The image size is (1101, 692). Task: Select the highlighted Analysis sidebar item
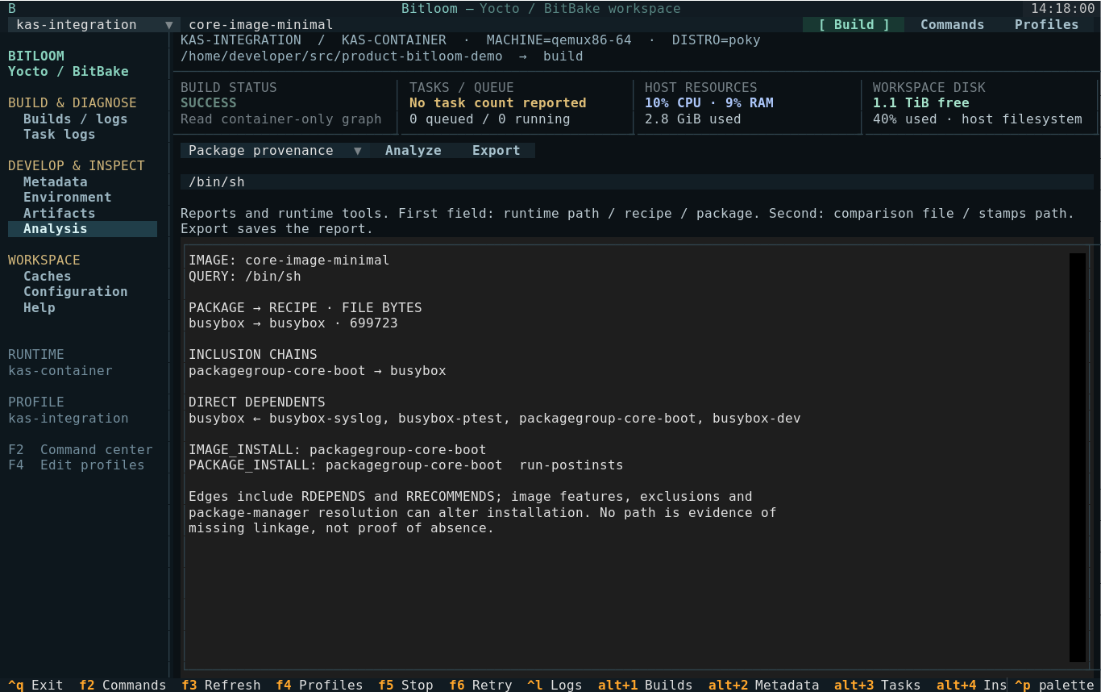pos(82,229)
